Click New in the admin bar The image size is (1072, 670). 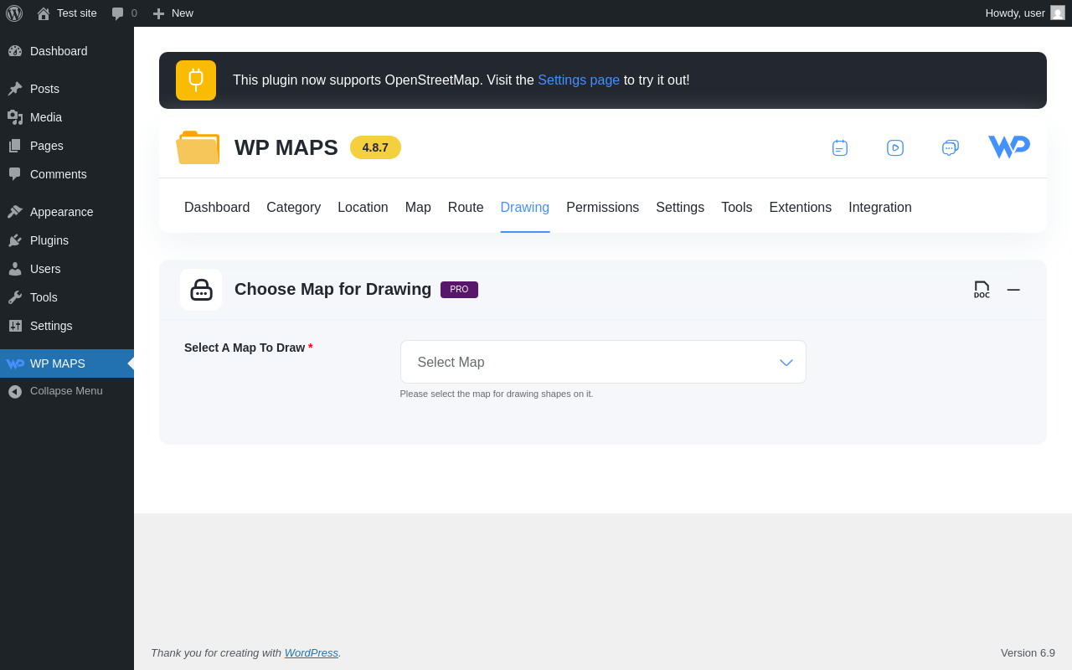pyautogui.click(x=173, y=13)
